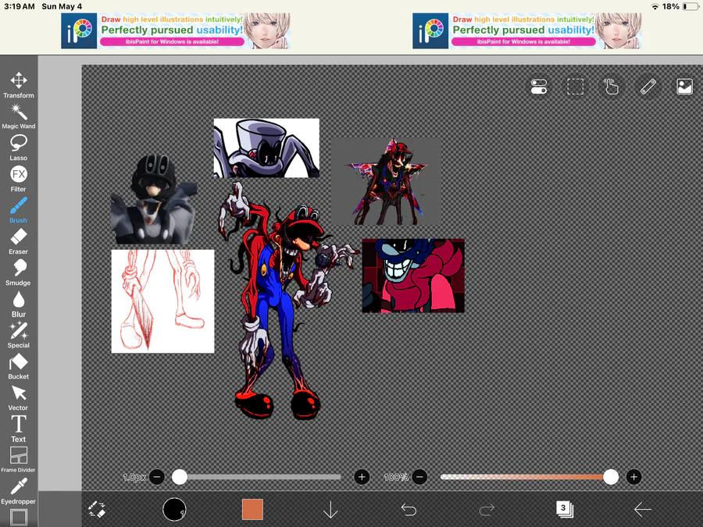Select the Eraser tool
Screen dimensions: 703x527
tap(19, 241)
